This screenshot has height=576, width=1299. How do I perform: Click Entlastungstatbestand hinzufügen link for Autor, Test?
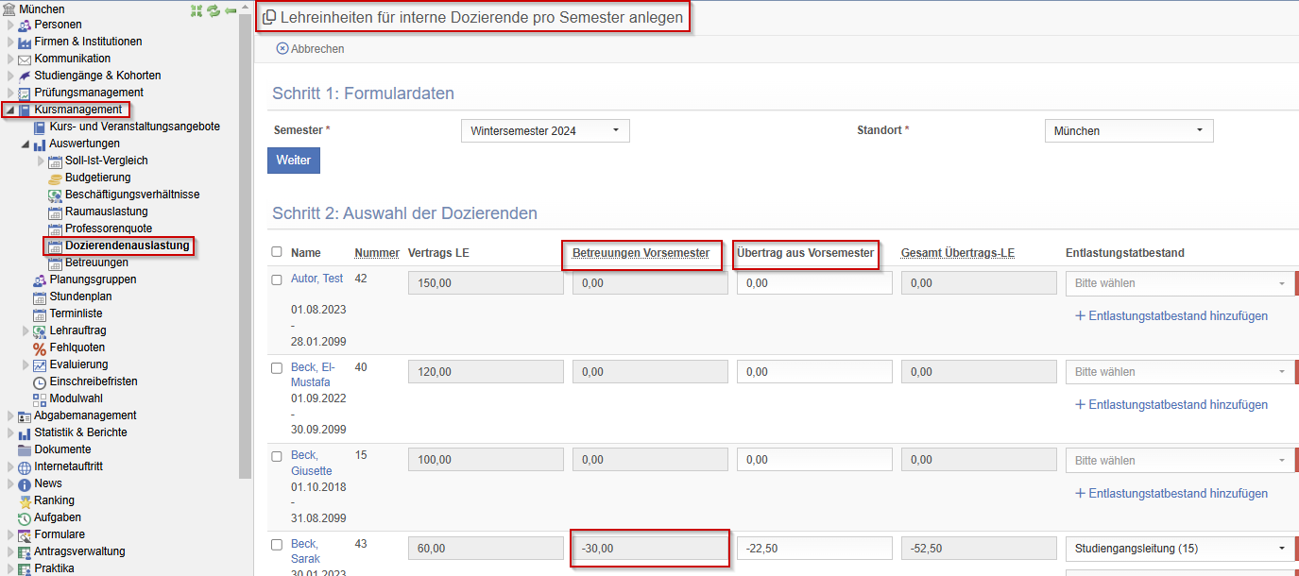point(1171,316)
